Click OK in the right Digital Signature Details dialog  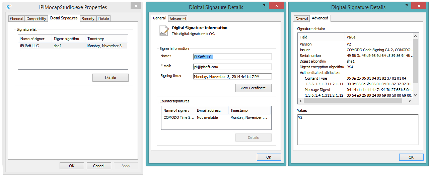(x=411, y=157)
